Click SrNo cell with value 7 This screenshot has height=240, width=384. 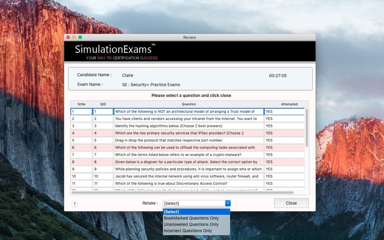click(x=81, y=154)
